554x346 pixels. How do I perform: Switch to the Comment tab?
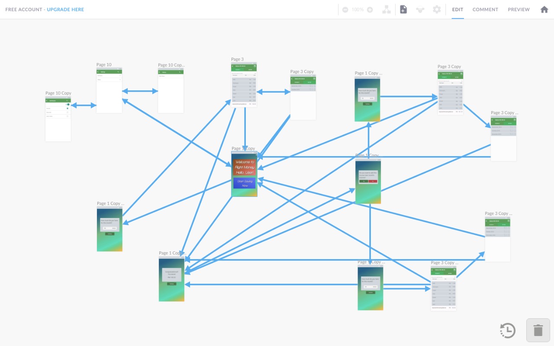coord(485,10)
